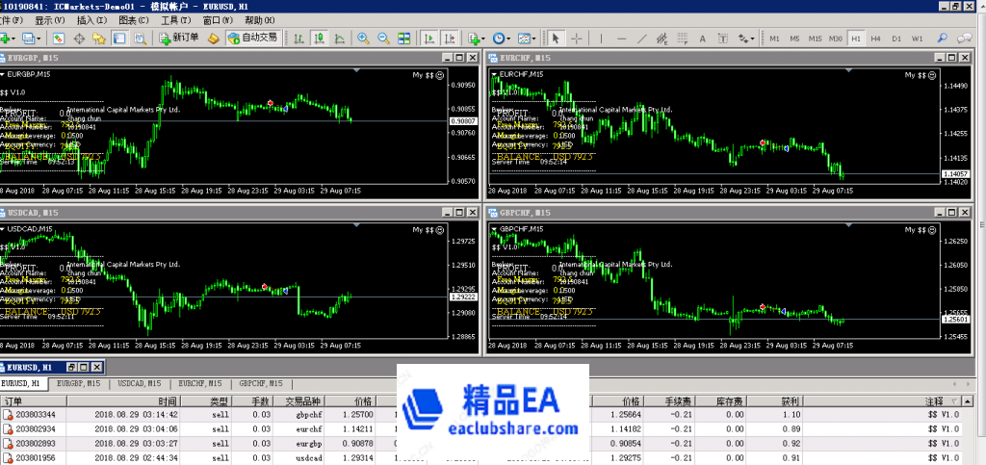The height and width of the screenshot is (465, 986).
Task: Enable the chart auto scroll toggle
Action: coord(428,39)
